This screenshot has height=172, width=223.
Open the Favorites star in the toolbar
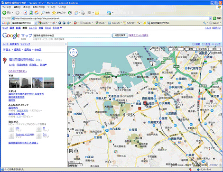pyautogui.click(x=54, y=13)
